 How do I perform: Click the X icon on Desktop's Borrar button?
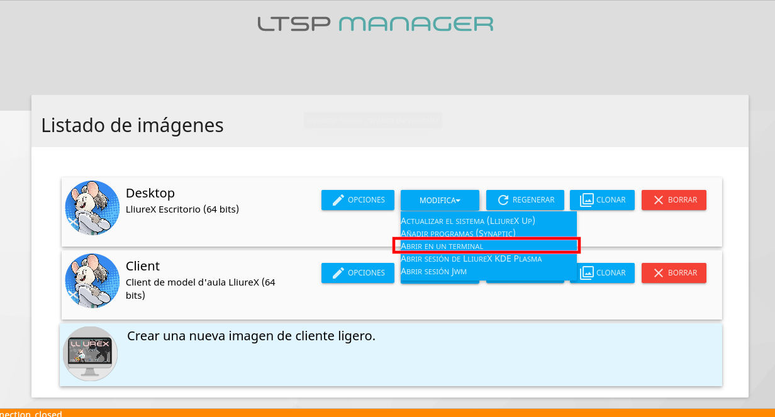coord(659,200)
